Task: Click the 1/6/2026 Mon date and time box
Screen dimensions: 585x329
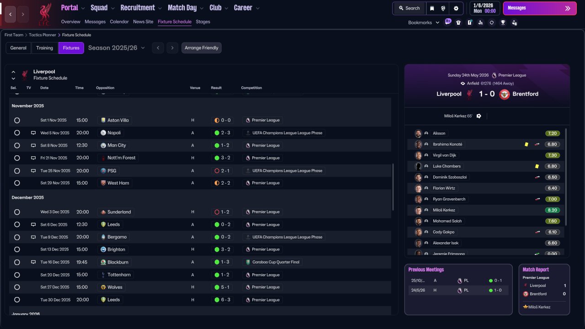Action: pos(485,8)
